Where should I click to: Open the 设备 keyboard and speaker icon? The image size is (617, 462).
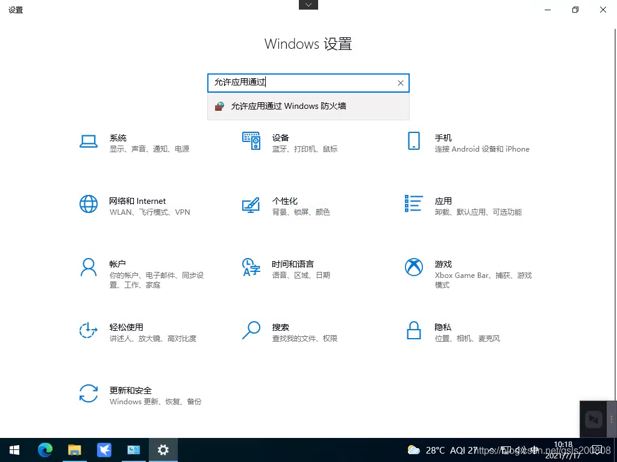coord(251,141)
